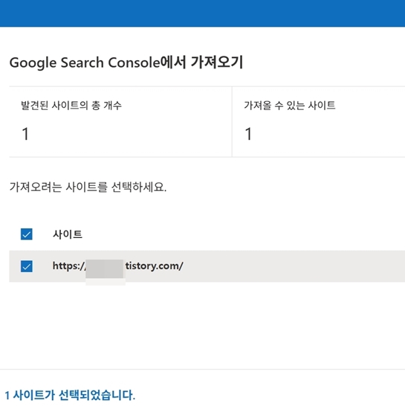
Task: Click the Google Search Console에서 가져오기 heading
Action: pyautogui.click(x=126, y=62)
